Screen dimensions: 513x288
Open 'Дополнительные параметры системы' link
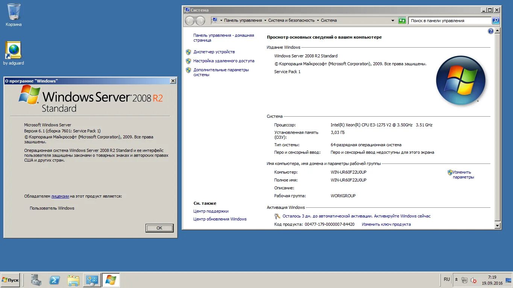click(x=221, y=72)
